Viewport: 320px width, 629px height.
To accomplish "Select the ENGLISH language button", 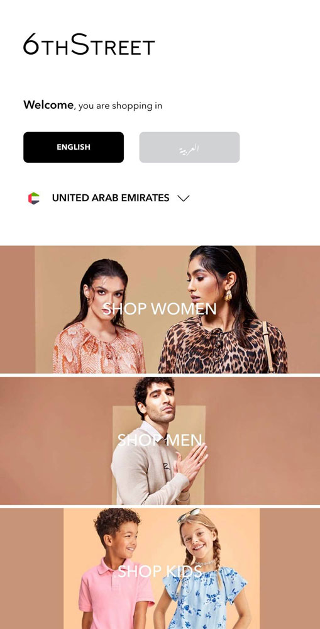I will (74, 147).
